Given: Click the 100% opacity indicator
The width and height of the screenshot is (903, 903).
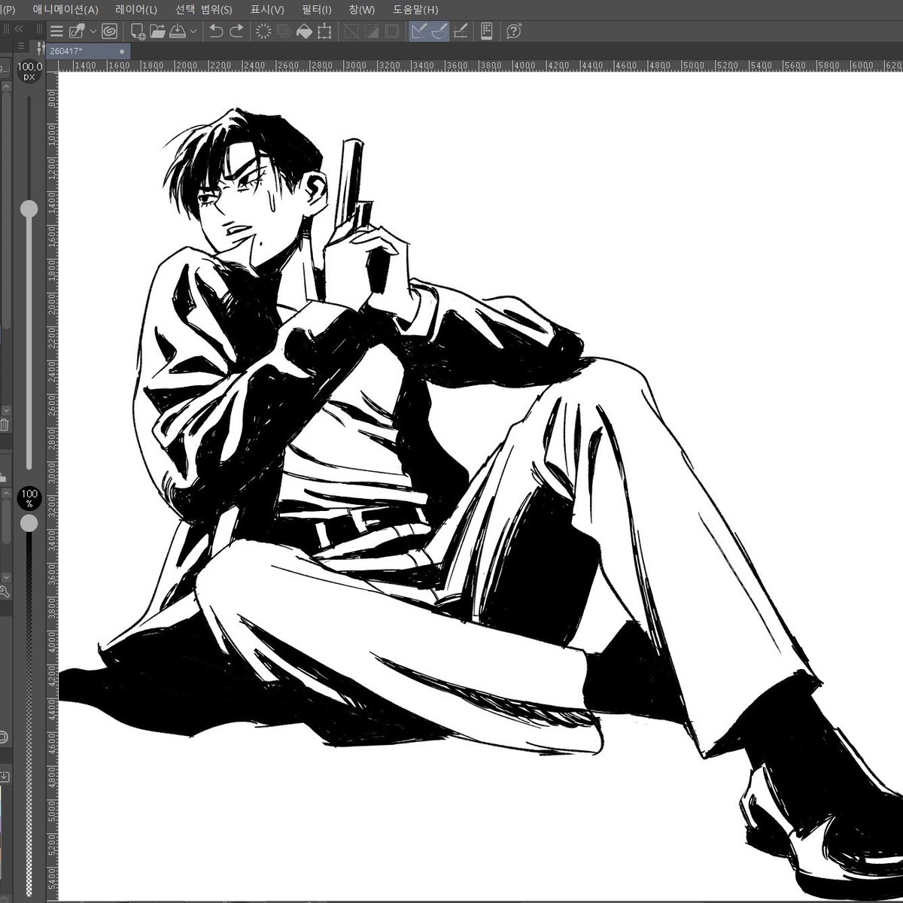Looking at the screenshot, I should point(29,497).
